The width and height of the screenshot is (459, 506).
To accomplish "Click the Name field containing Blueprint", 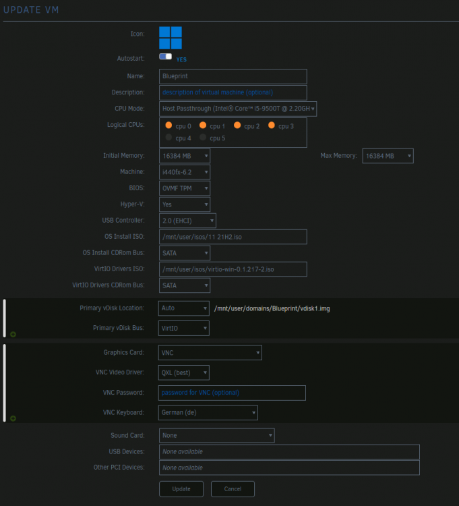I will pos(233,76).
